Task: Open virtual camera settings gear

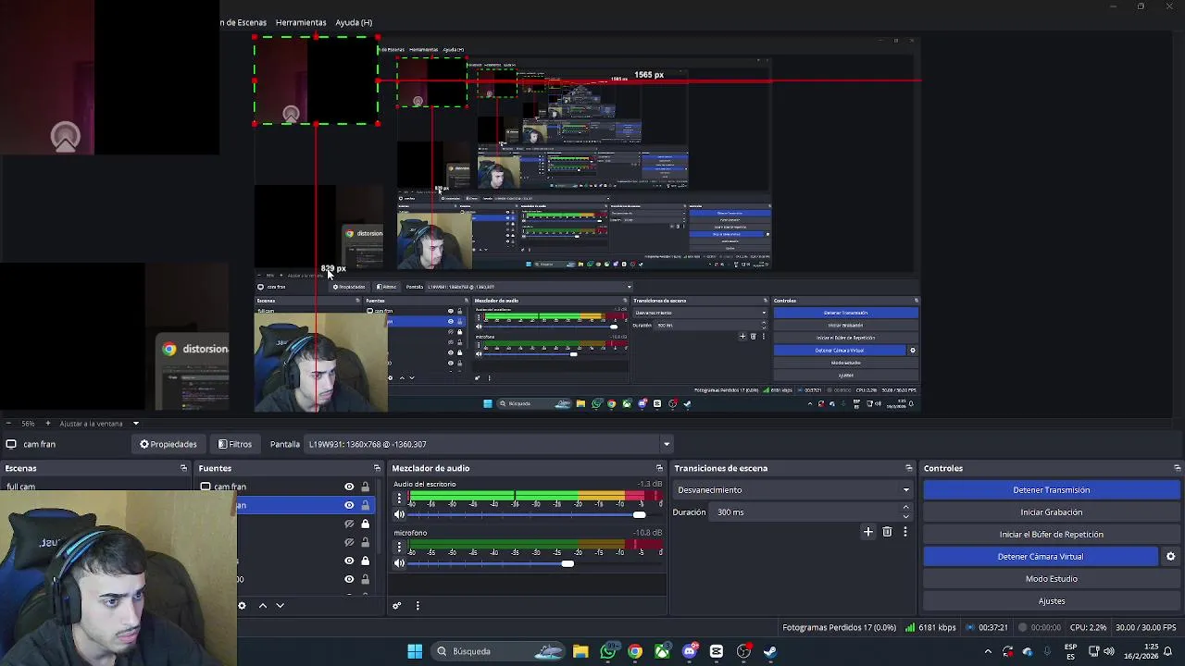Action: point(1170,557)
